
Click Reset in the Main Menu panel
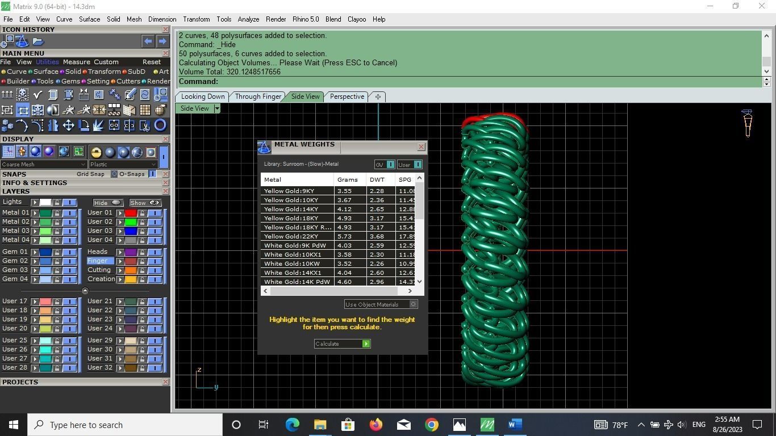(152, 62)
